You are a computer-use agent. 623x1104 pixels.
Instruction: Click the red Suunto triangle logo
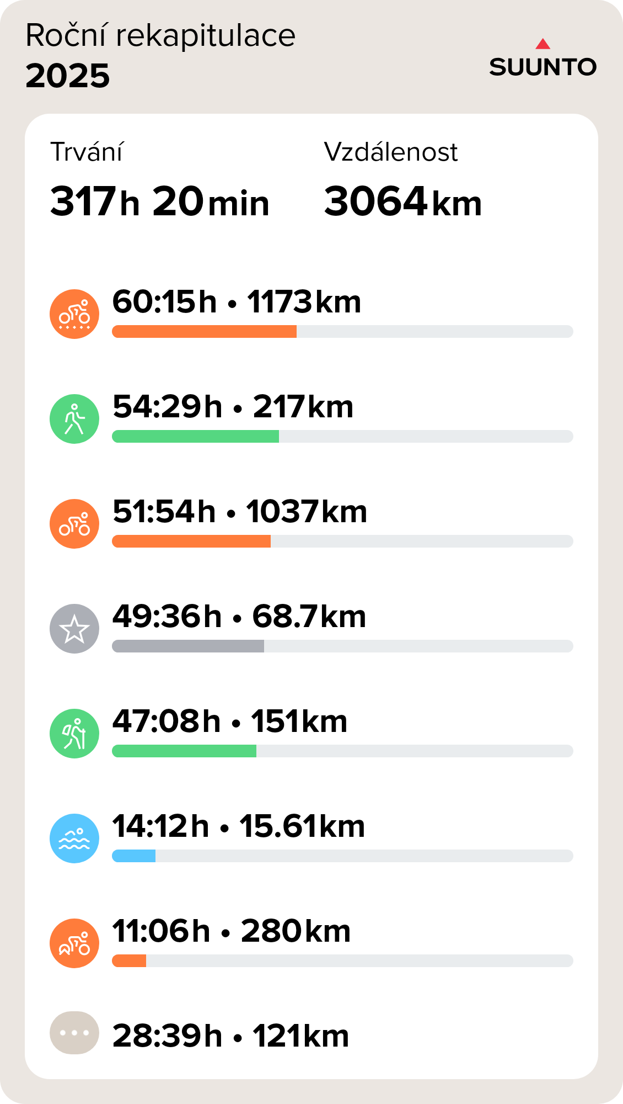coord(543,44)
